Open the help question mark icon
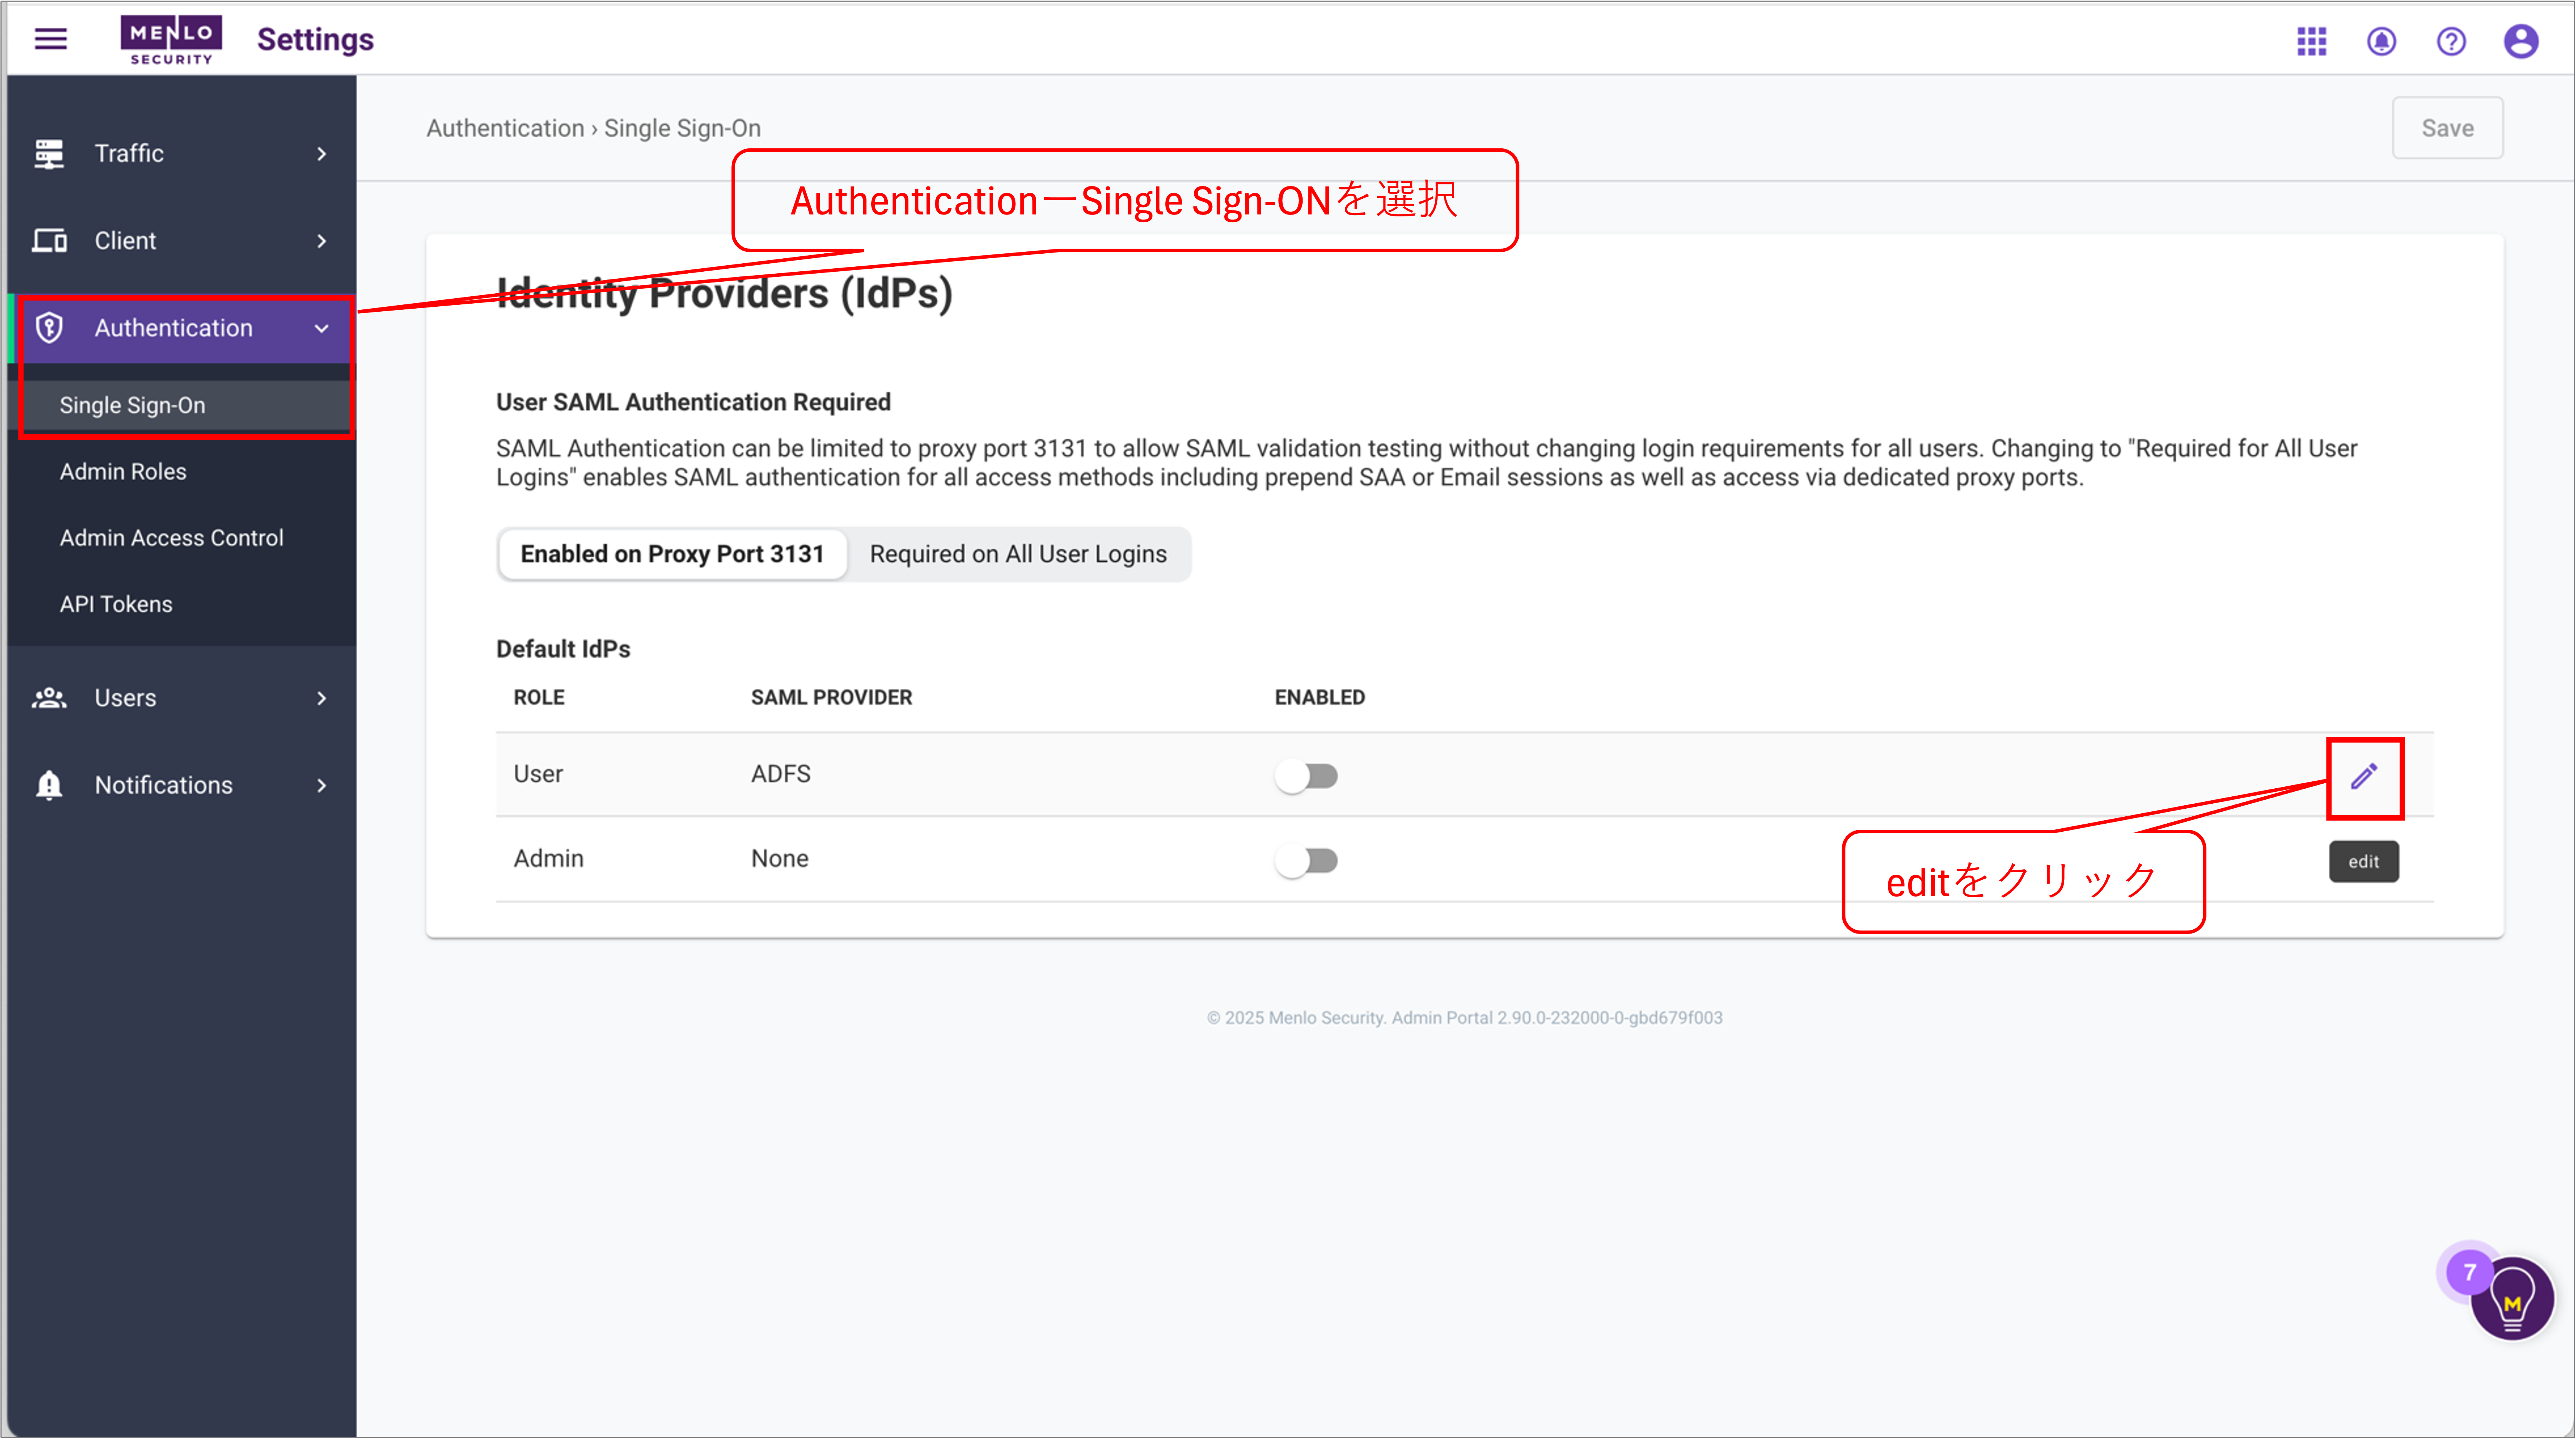Image resolution: width=2576 pixels, height=1439 pixels. pos(2451,41)
